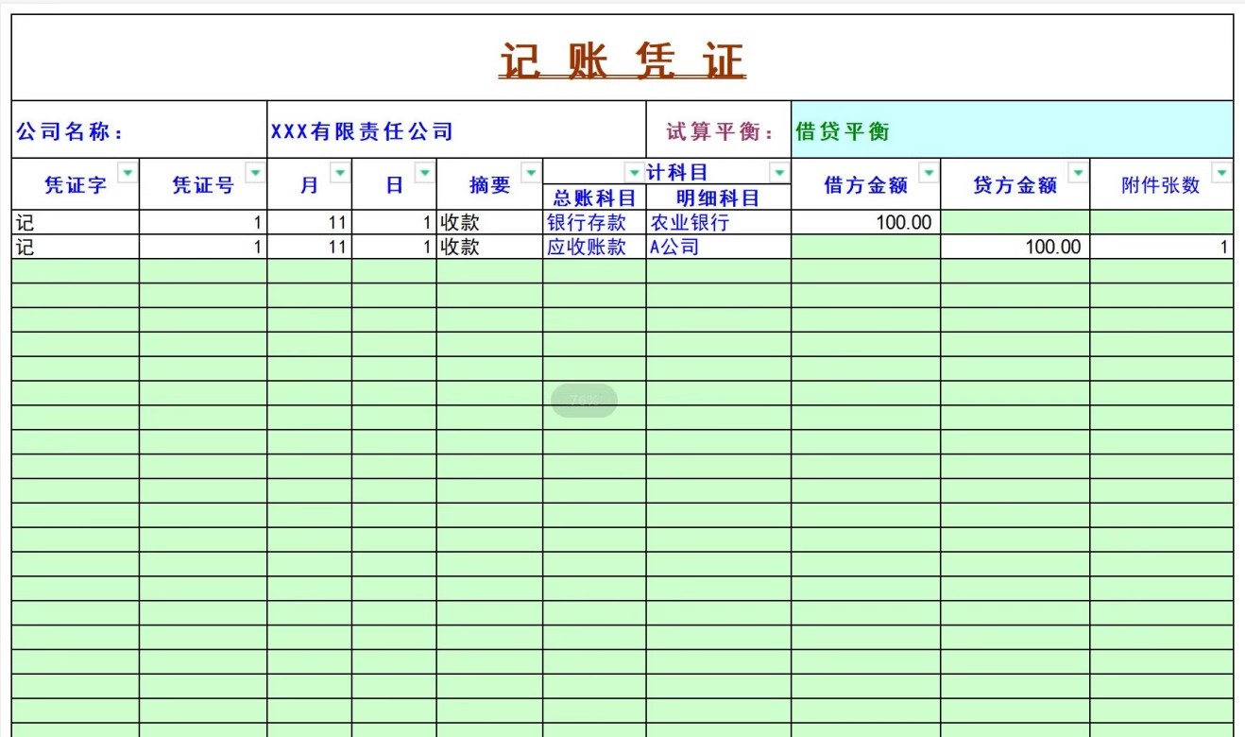Open the filter arrow on 日 column
This screenshot has height=737, width=1245.
click(425, 172)
